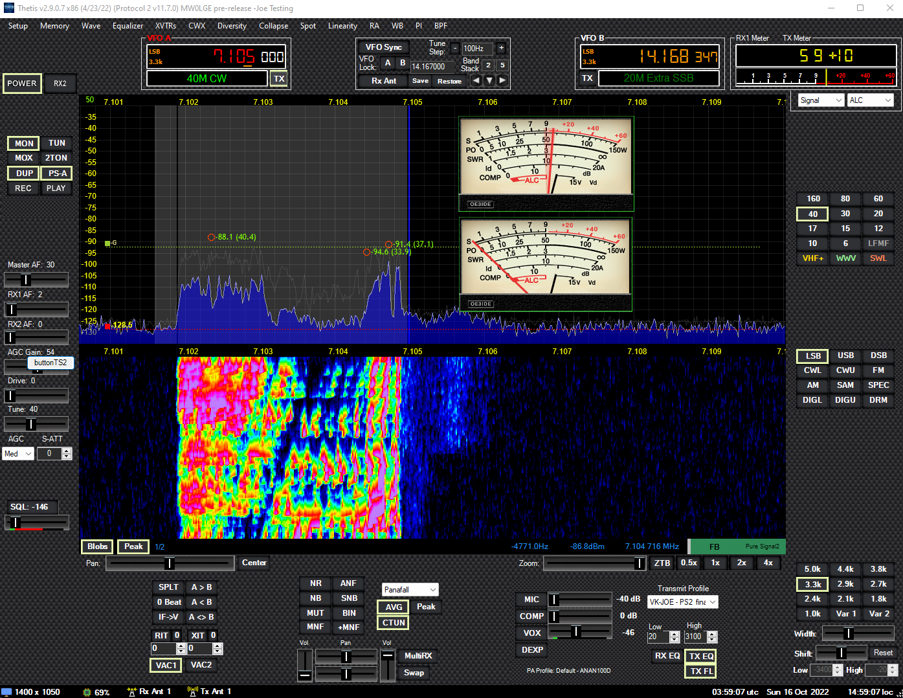Screen dimensions: 903x698
Task: Open the Setup menu
Action: [17, 26]
